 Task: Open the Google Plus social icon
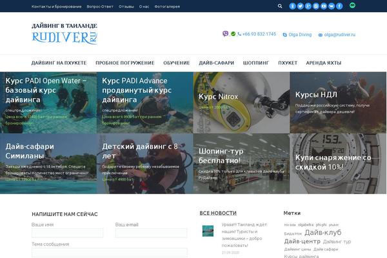point(308,6)
